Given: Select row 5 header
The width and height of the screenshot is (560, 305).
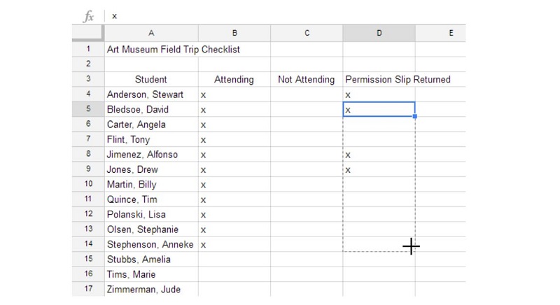Looking at the screenshot, I should click(88, 109).
